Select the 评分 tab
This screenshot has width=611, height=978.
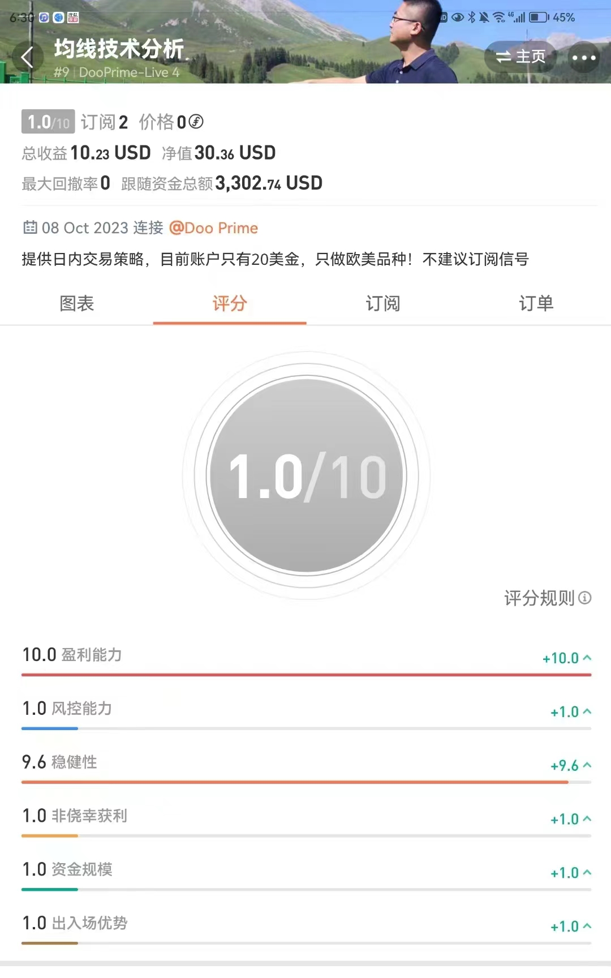pos(230,303)
